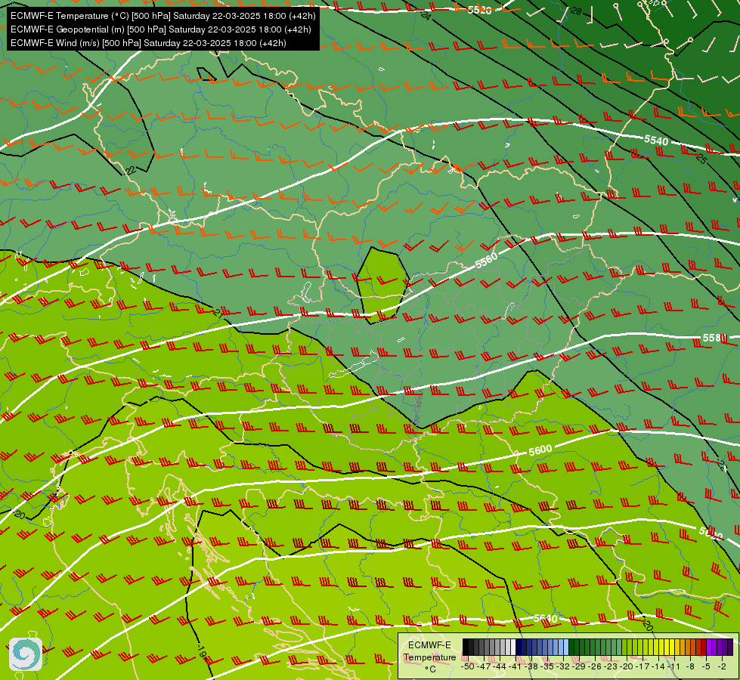The image size is (740, 680).
Task: Click the '-35' legend value
Action: click(x=547, y=666)
